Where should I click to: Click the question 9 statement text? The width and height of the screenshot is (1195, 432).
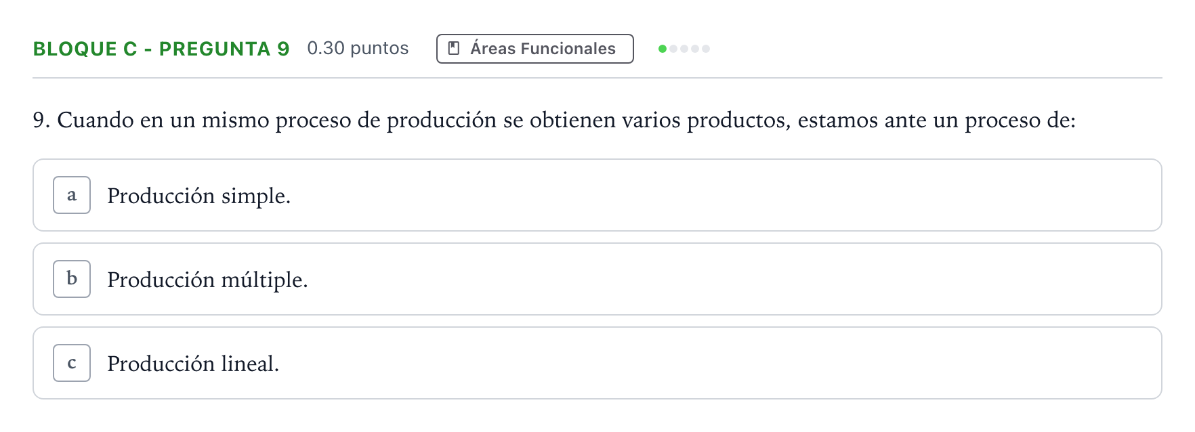(x=554, y=120)
